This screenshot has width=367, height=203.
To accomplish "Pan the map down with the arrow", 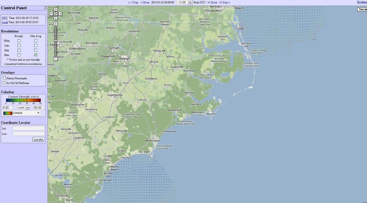I will (56, 18).
